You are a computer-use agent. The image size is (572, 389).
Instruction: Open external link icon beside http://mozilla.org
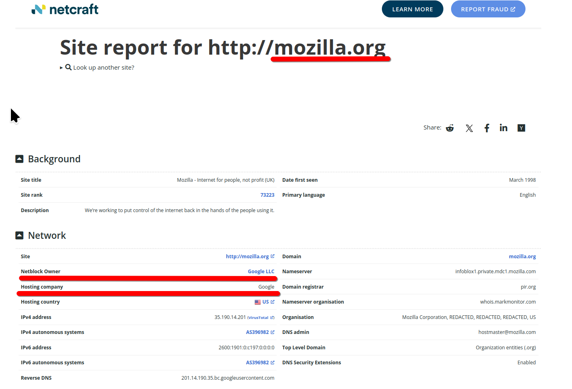click(273, 256)
